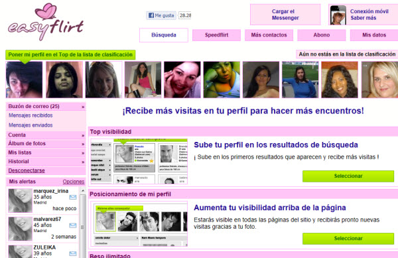Select Top visibilidad with Seleccionar button
Image resolution: width=398 pixels, height=258 pixels.
click(348, 176)
